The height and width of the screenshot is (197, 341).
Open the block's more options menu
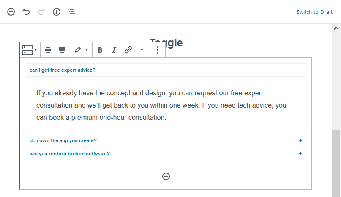point(158,50)
